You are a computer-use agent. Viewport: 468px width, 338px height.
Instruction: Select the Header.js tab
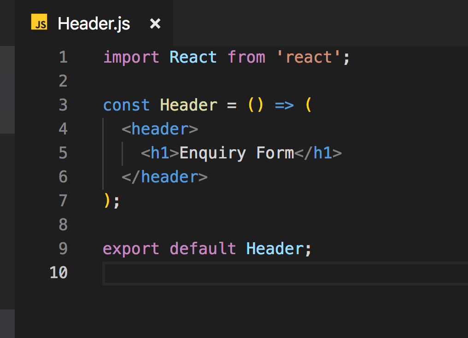click(94, 23)
